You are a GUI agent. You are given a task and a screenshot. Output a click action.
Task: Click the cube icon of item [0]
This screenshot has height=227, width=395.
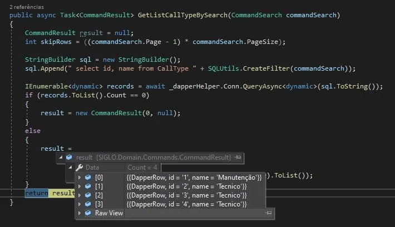click(87, 177)
